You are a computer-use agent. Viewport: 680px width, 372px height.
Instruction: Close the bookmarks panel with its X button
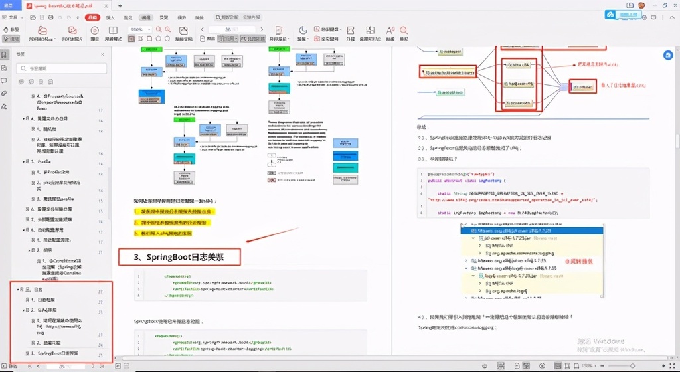[102, 54]
